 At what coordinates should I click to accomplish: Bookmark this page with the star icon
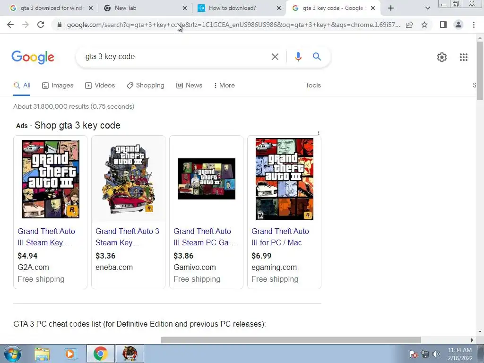[424, 25]
